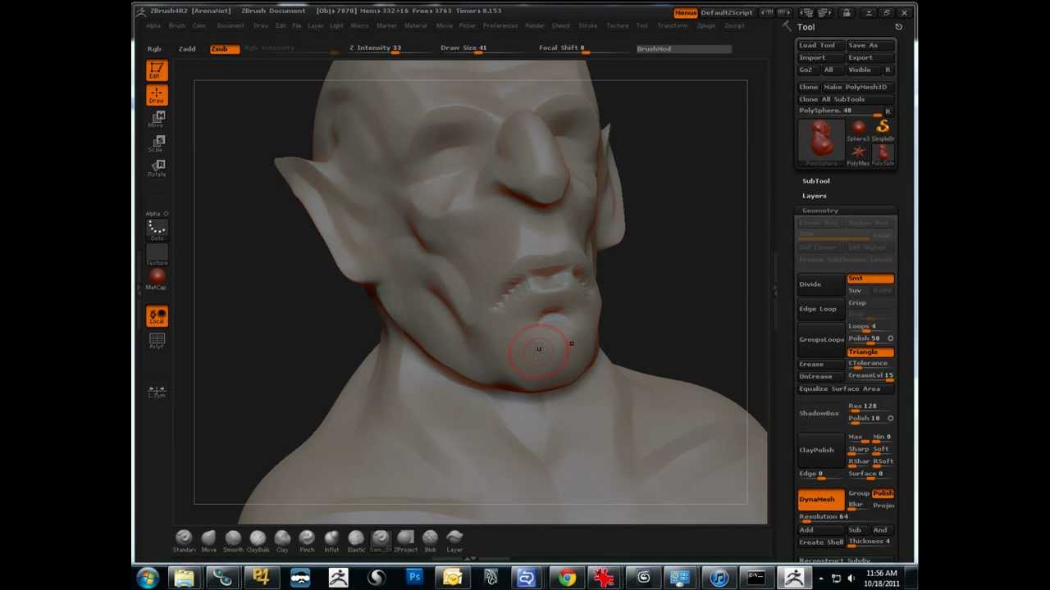The height and width of the screenshot is (590, 1050).
Task: Click the BrushMod field
Action: tap(683, 49)
